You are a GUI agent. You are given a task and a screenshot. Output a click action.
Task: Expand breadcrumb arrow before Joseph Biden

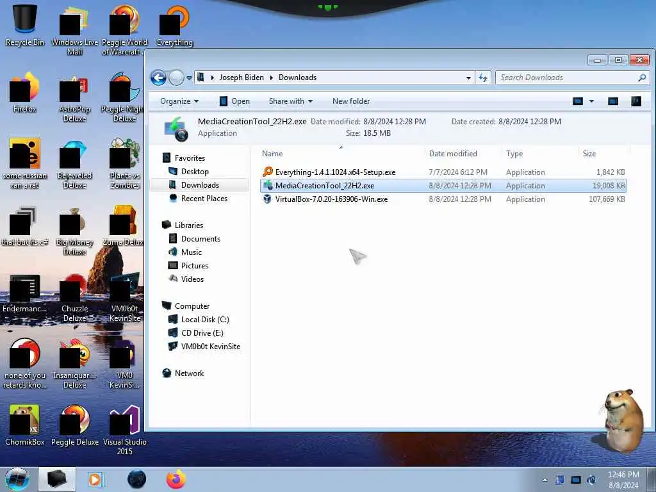point(213,78)
